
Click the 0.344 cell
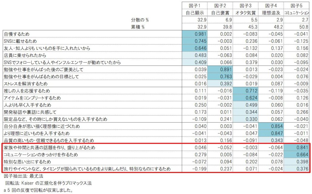pos(246,112)
